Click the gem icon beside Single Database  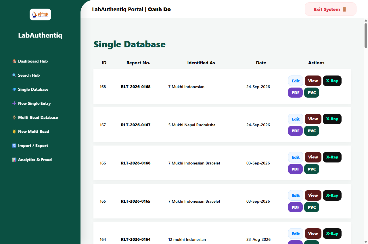pyautogui.click(x=14, y=89)
